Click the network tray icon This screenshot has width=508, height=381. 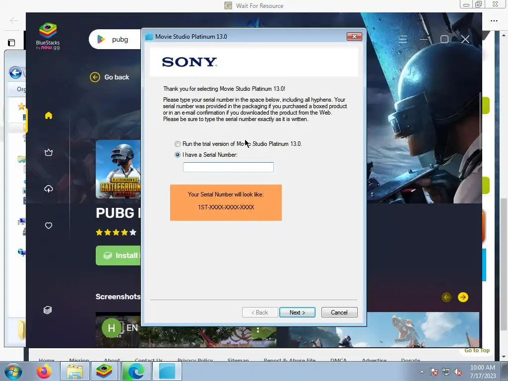coord(446,372)
